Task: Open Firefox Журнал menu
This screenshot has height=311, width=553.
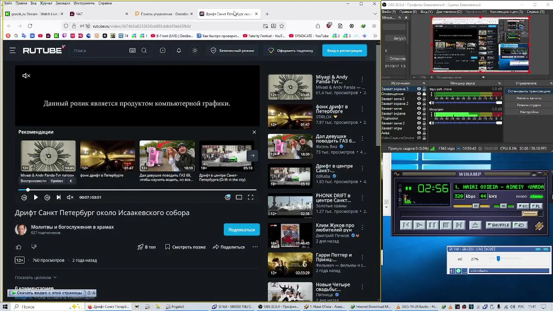Action: coord(46,3)
